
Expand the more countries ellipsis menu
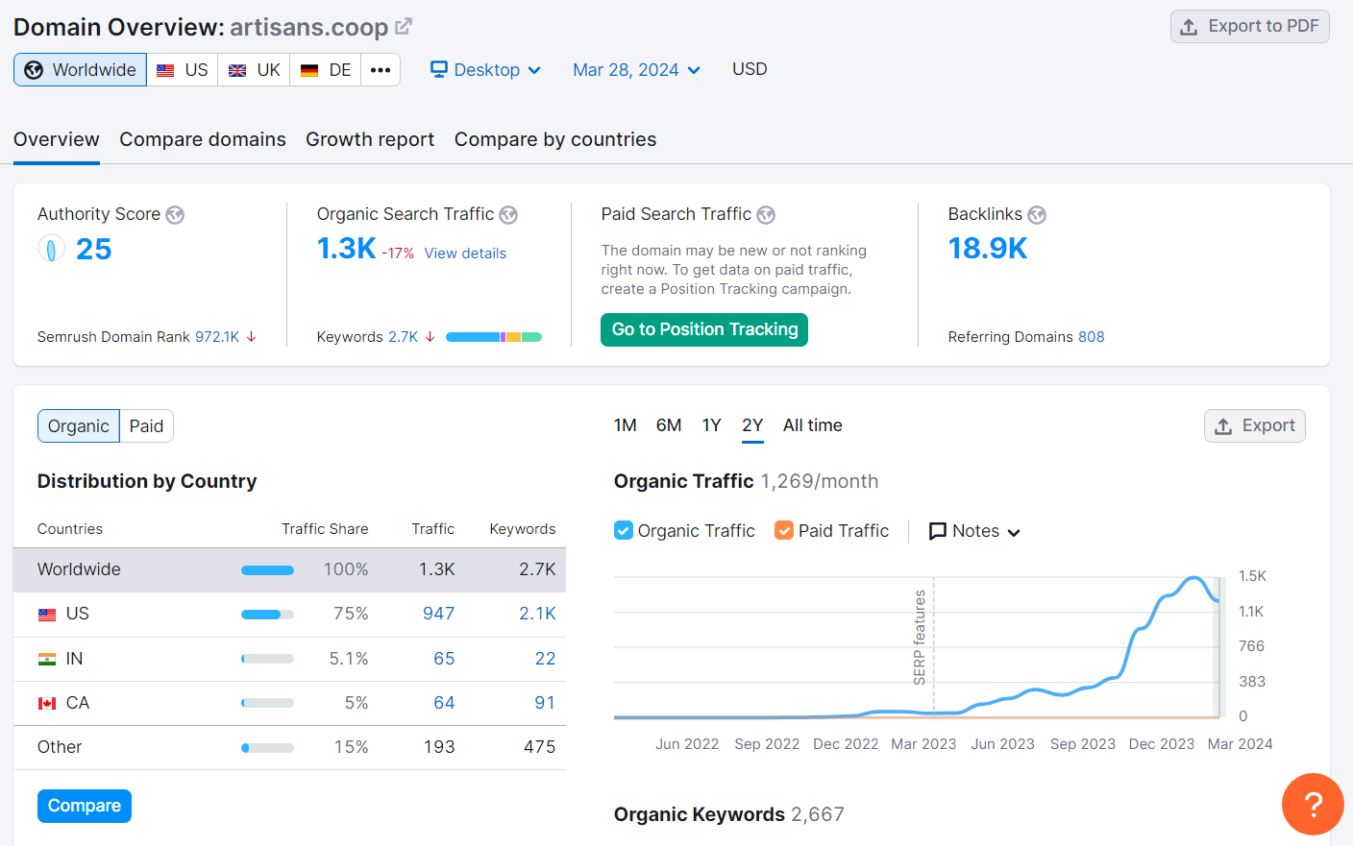click(381, 69)
